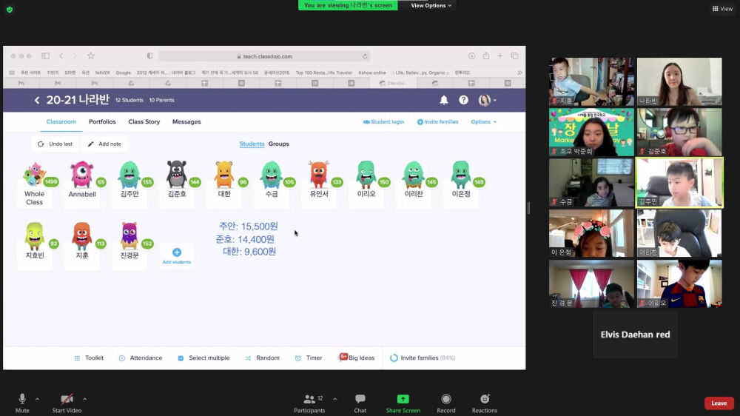Switch to the Groups view

pyautogui.click(x=279, y=144)
